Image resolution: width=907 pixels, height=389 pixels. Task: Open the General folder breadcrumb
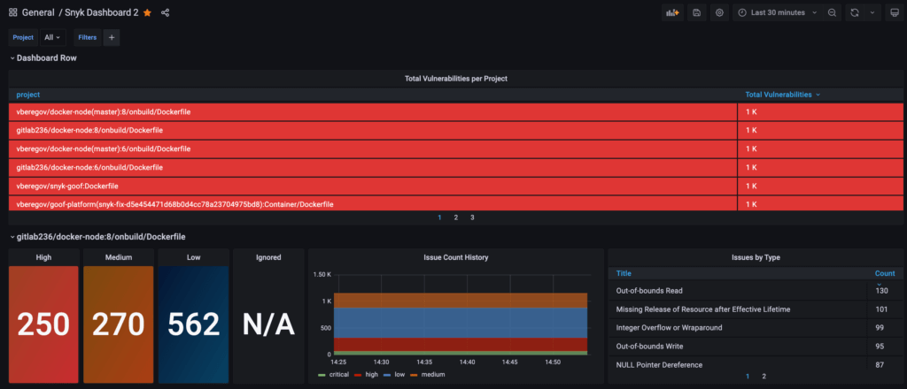(38, 12)
